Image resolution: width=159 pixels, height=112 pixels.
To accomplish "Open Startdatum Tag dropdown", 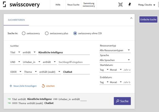I will pyautogui.click(x=104, y=70).
